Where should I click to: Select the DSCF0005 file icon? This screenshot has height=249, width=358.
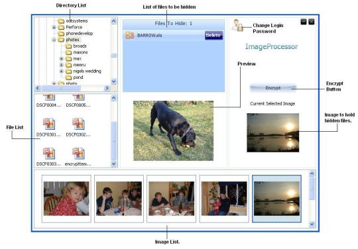[78, 97]
